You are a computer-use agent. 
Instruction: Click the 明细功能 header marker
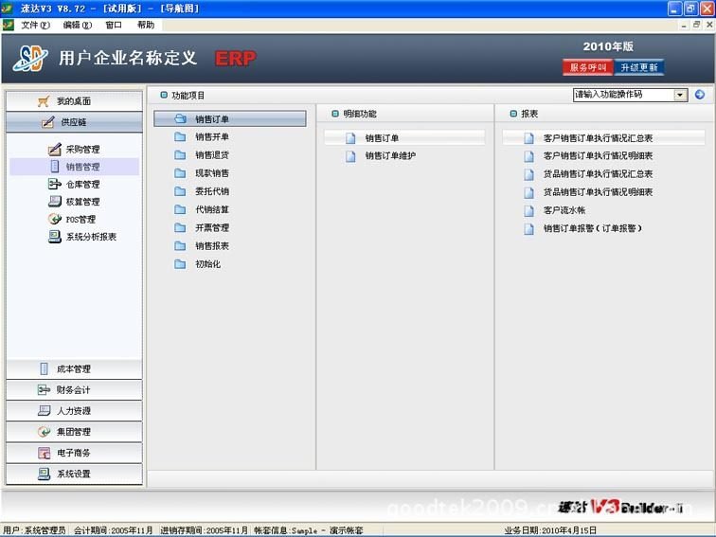pyautogui.click(x=335, y=114)
